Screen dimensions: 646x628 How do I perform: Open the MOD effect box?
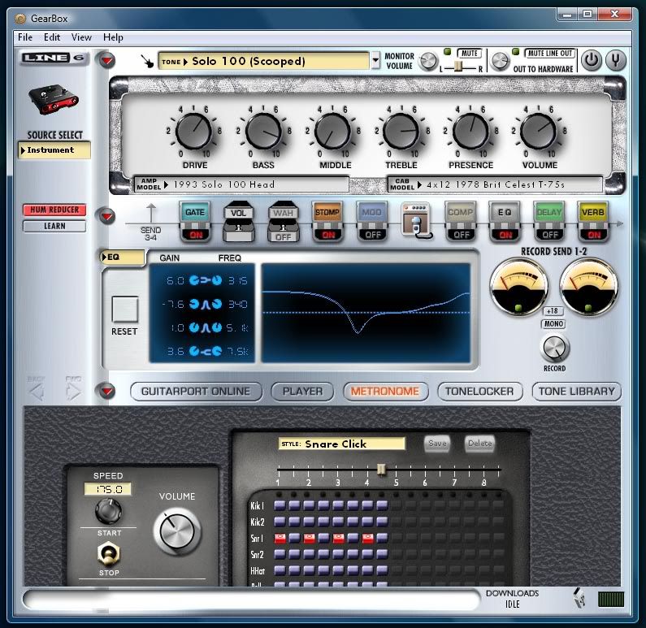[x=371, y=222]
